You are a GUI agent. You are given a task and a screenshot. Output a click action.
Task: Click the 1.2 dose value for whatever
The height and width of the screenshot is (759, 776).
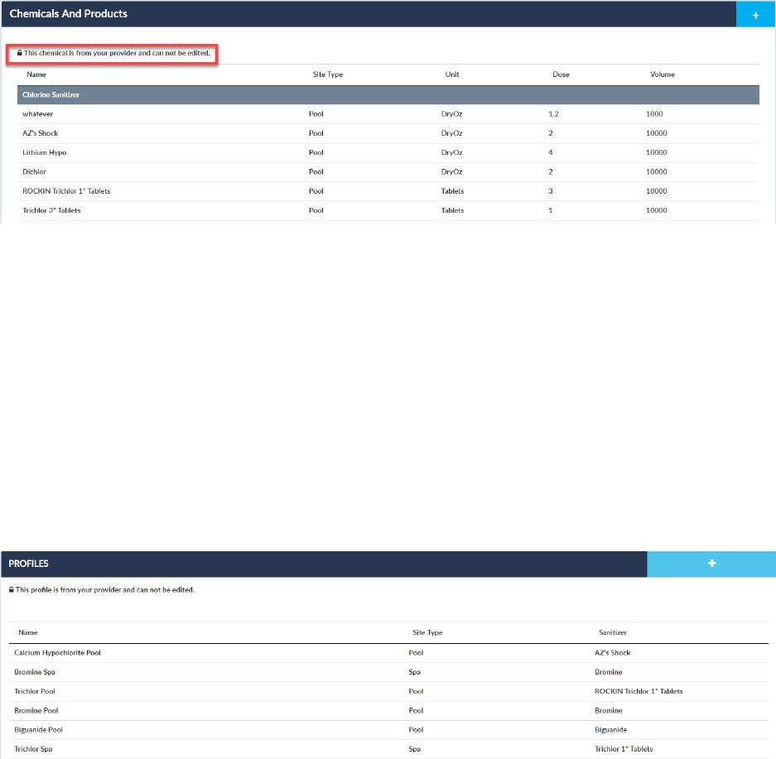[x=553, y=113]
